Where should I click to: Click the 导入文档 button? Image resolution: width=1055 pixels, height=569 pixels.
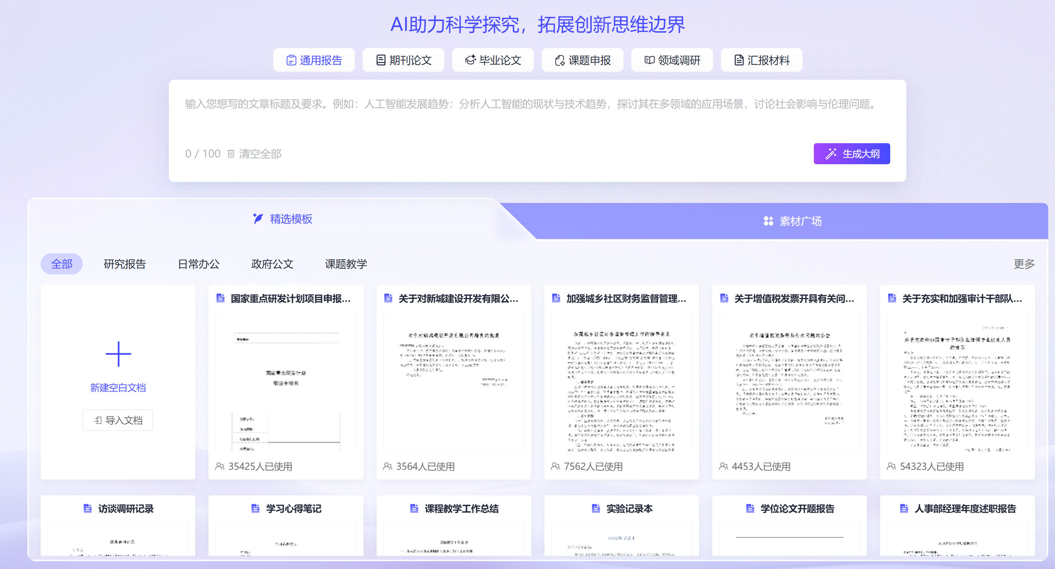118,420
